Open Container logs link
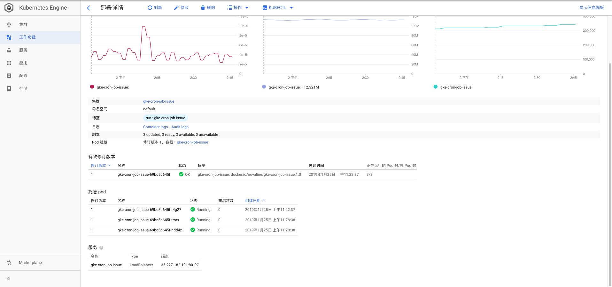Screen dimensions: 612x287 [x=155, y=127]
